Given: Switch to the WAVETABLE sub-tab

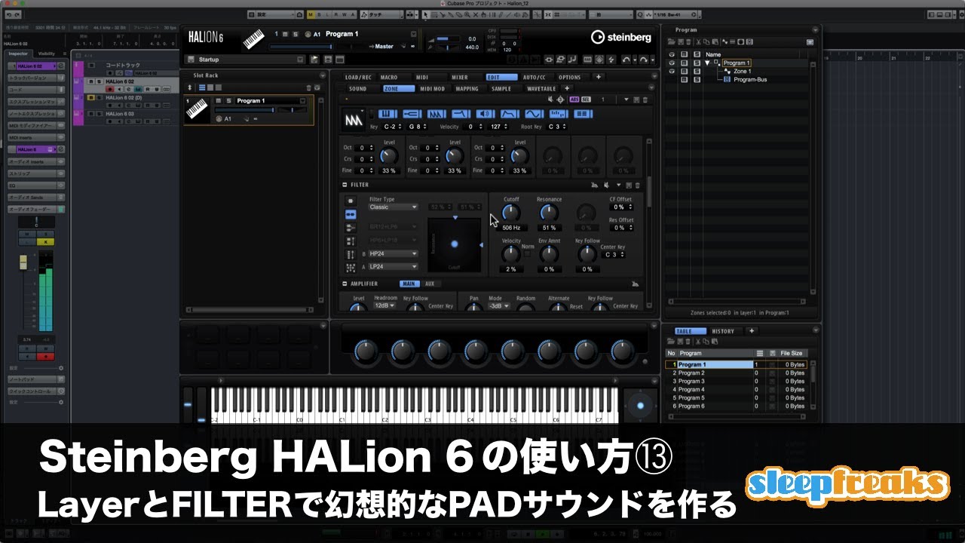Looking at the screenshot, I should (x=541, y=88).
